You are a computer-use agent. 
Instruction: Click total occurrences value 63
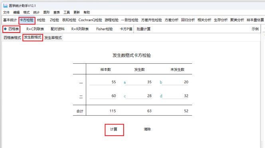[x=149, y=111]
